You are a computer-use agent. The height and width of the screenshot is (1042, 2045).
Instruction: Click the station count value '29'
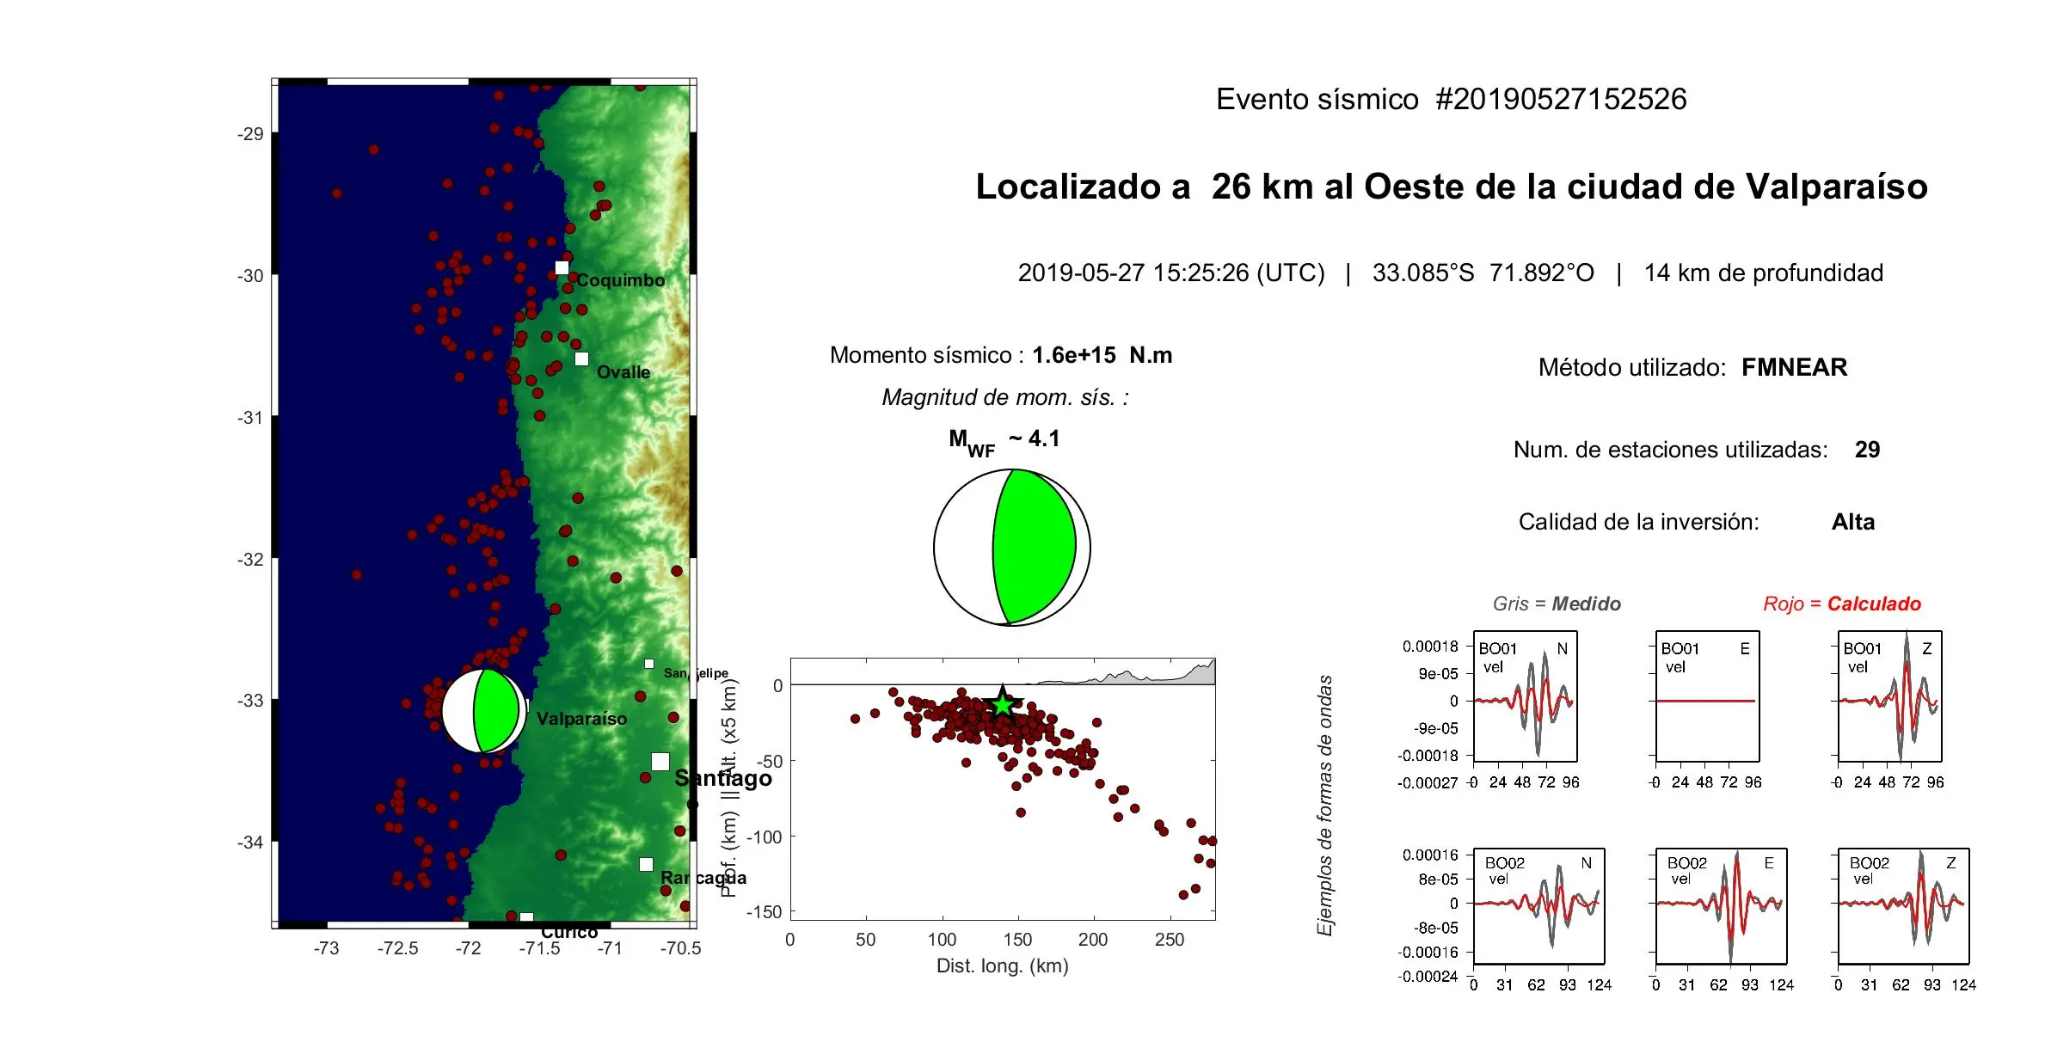click(1868, 450)
